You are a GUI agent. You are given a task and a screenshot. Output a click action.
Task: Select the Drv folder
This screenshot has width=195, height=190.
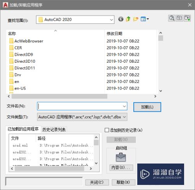(x=15, y=75)
